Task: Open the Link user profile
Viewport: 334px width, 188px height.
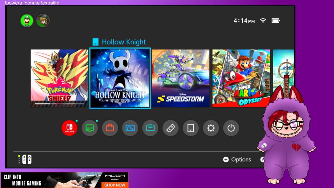Action: [x=43, y=21]
